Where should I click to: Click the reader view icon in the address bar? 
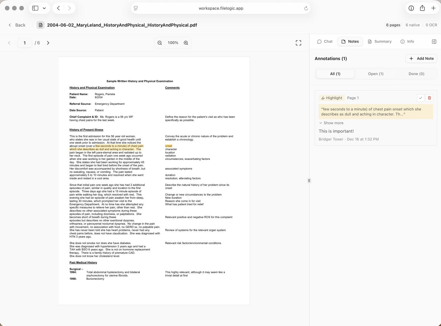point(136,8)
